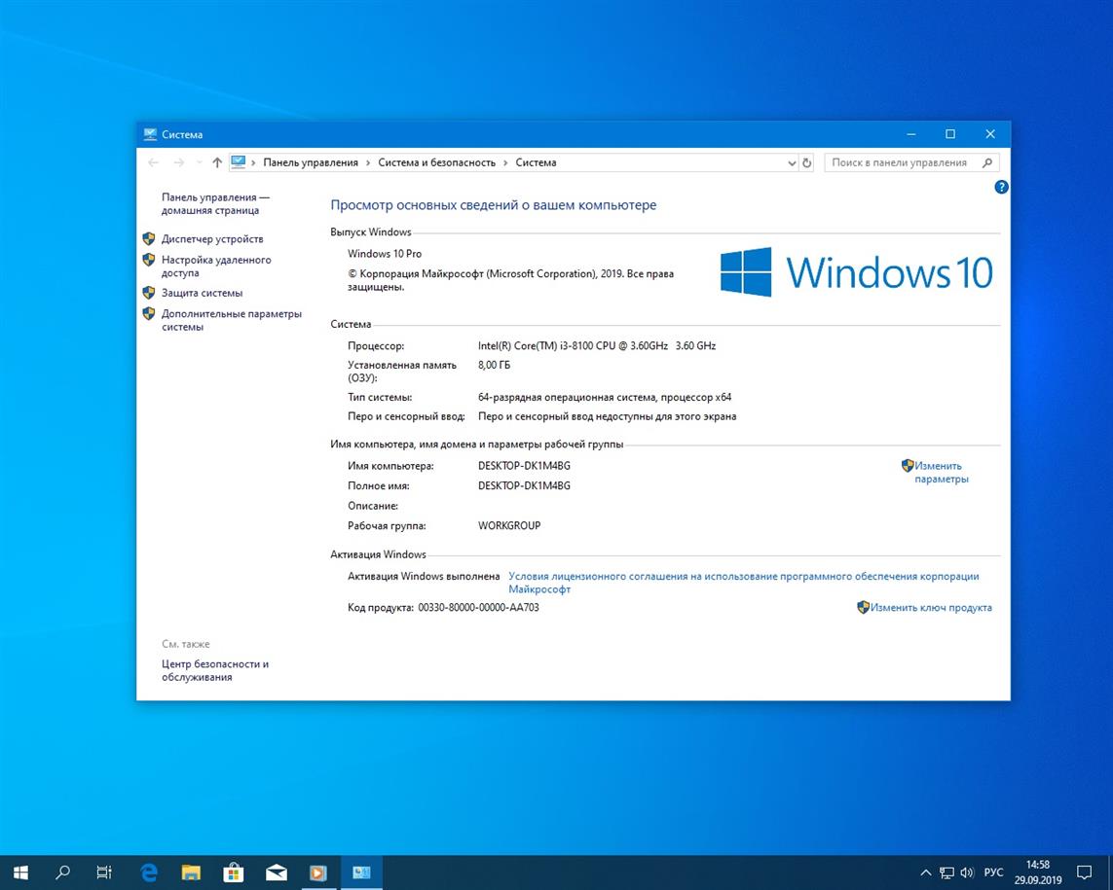This screenshot has height=890, width=1113.
Task: Click the Изменить ключ продукта link
Action: [x=930, y=607]
